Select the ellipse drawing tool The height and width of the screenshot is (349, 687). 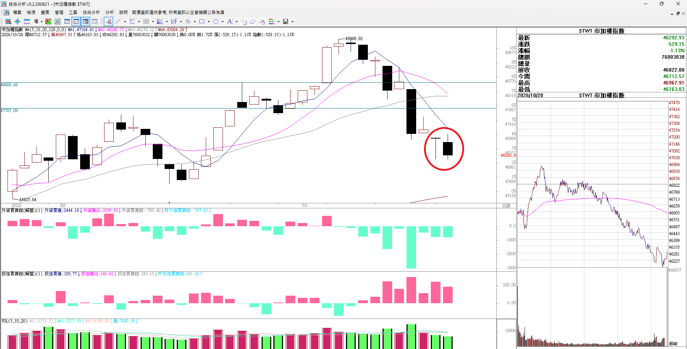[x=216, y=21]
